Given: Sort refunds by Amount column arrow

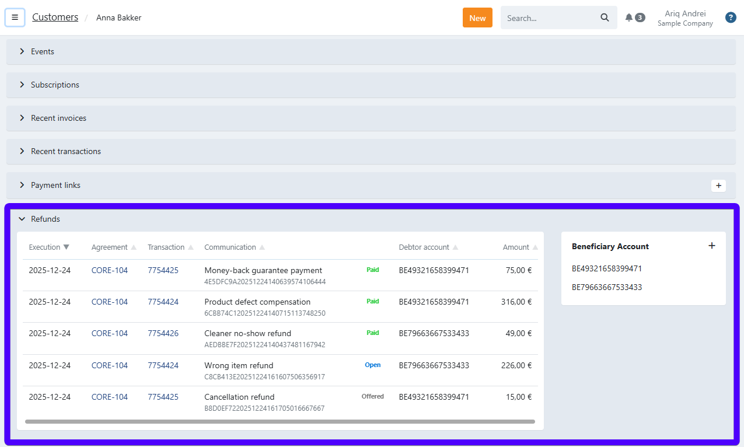Looking at the screenshot, I should (535, 247).
